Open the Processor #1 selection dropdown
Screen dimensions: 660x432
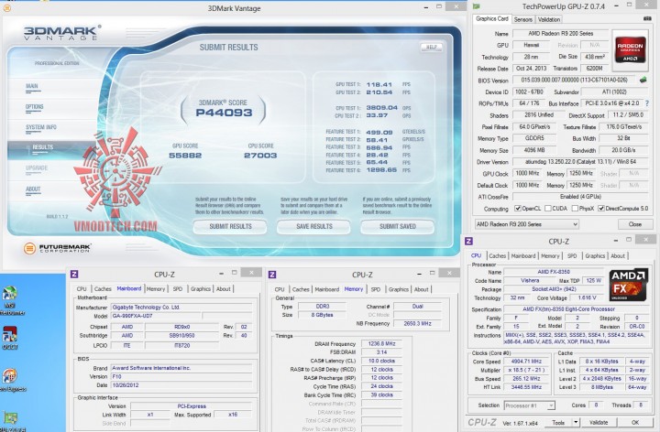click(530, 405)
